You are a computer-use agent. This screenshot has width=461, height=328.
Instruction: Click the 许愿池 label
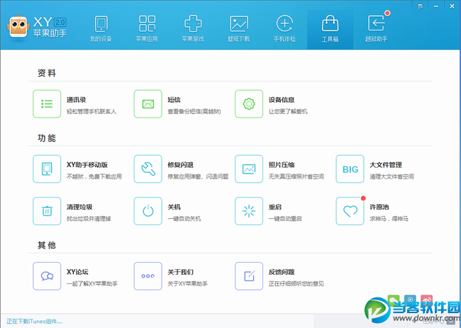(379, 207)
